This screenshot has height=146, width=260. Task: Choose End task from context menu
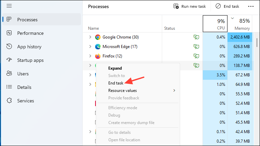pos(116,83)
